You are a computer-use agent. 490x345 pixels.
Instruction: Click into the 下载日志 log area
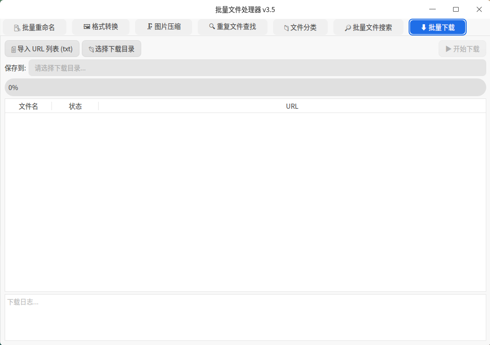pos(245,317)
